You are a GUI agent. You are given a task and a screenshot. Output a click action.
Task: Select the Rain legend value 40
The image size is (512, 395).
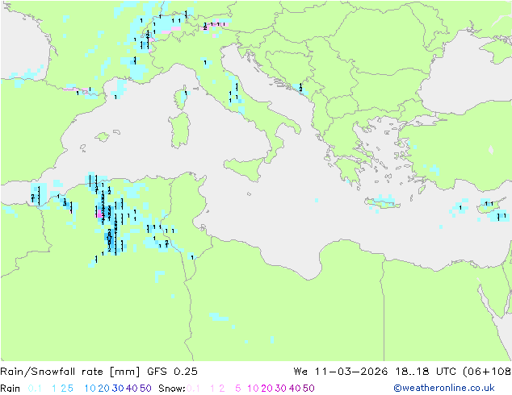tap(132, 389)
